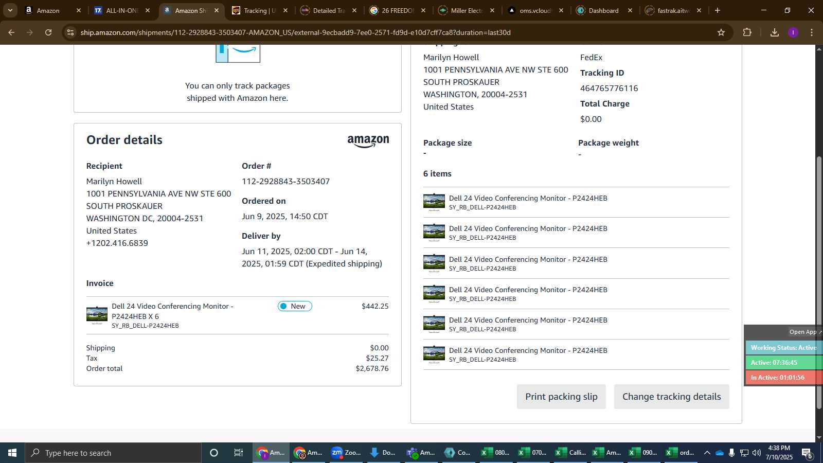Select the invoice item monitor thumbnail
Viewport: 823px width, 463px height.
click(x=97, y=315)
